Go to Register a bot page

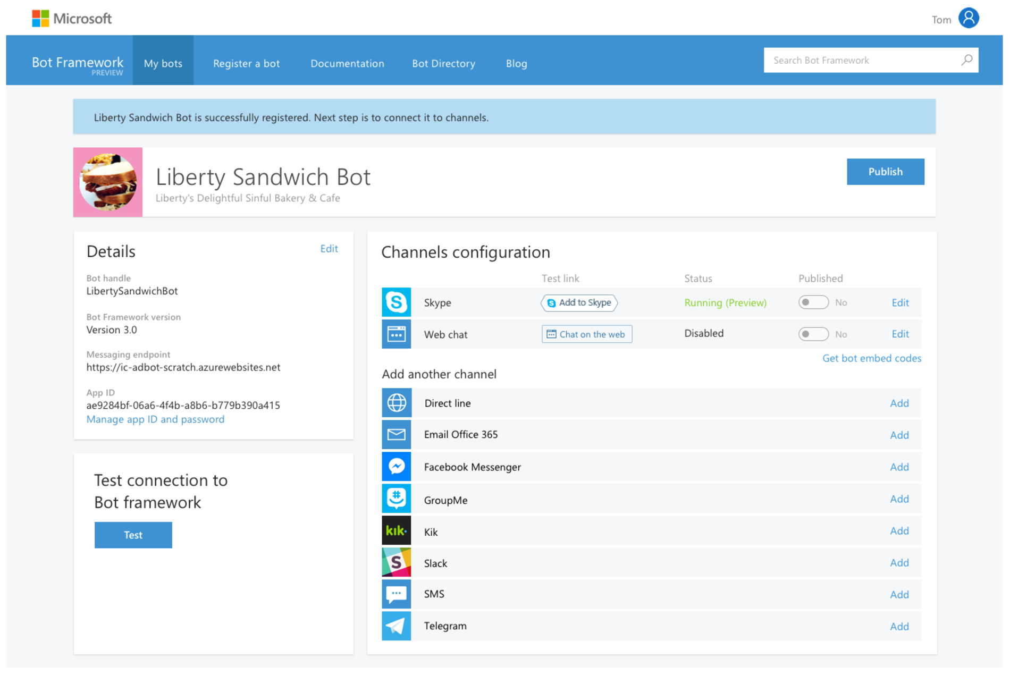246,63
